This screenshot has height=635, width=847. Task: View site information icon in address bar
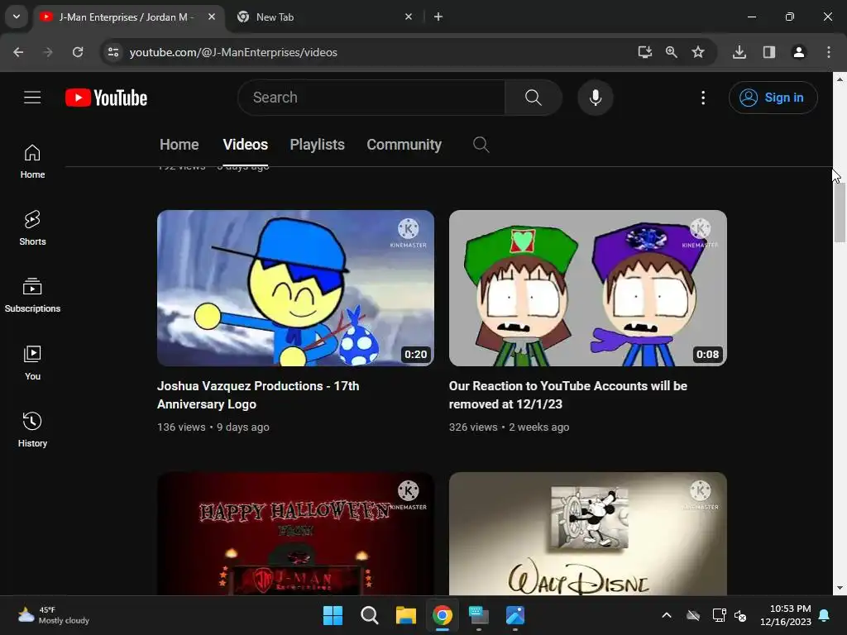(113, 52)
